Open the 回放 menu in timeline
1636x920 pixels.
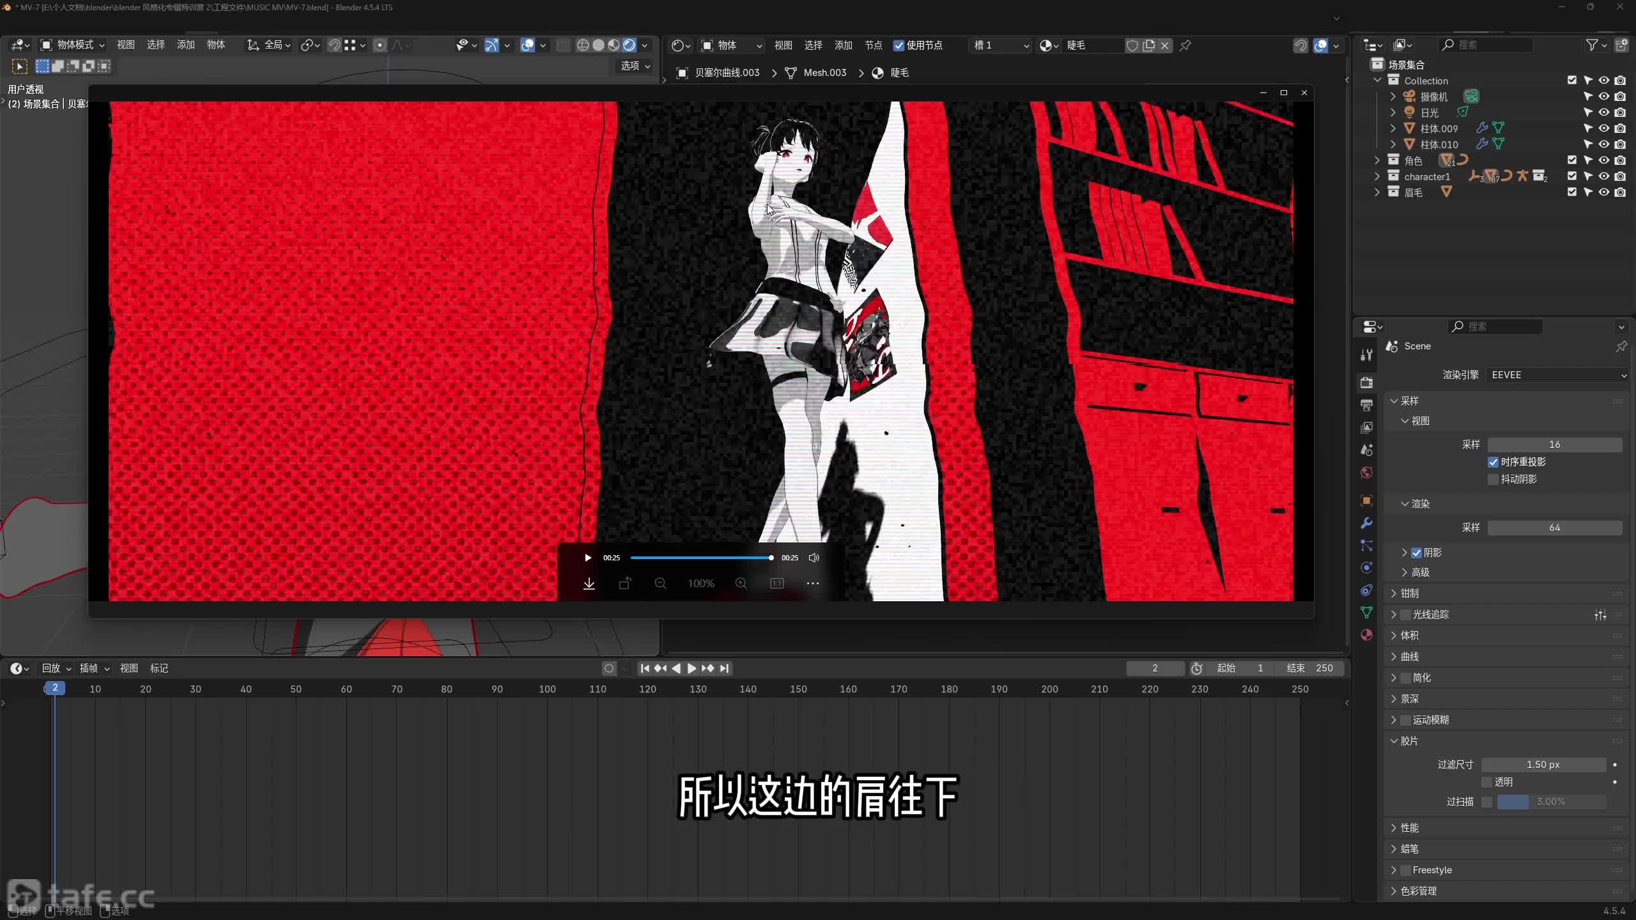tap(56, 668)
